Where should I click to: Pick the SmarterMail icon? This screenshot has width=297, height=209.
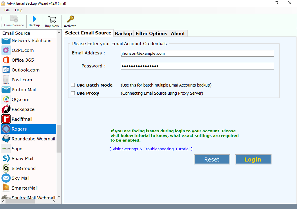click(x=6, y=188)
